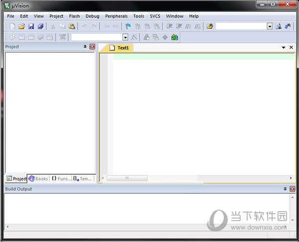
Task: Save all files with stacked disks icon
Action: click(x=40, y=26)
